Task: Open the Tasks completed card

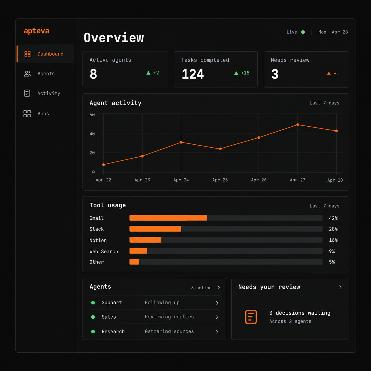Action: point(216,69)
